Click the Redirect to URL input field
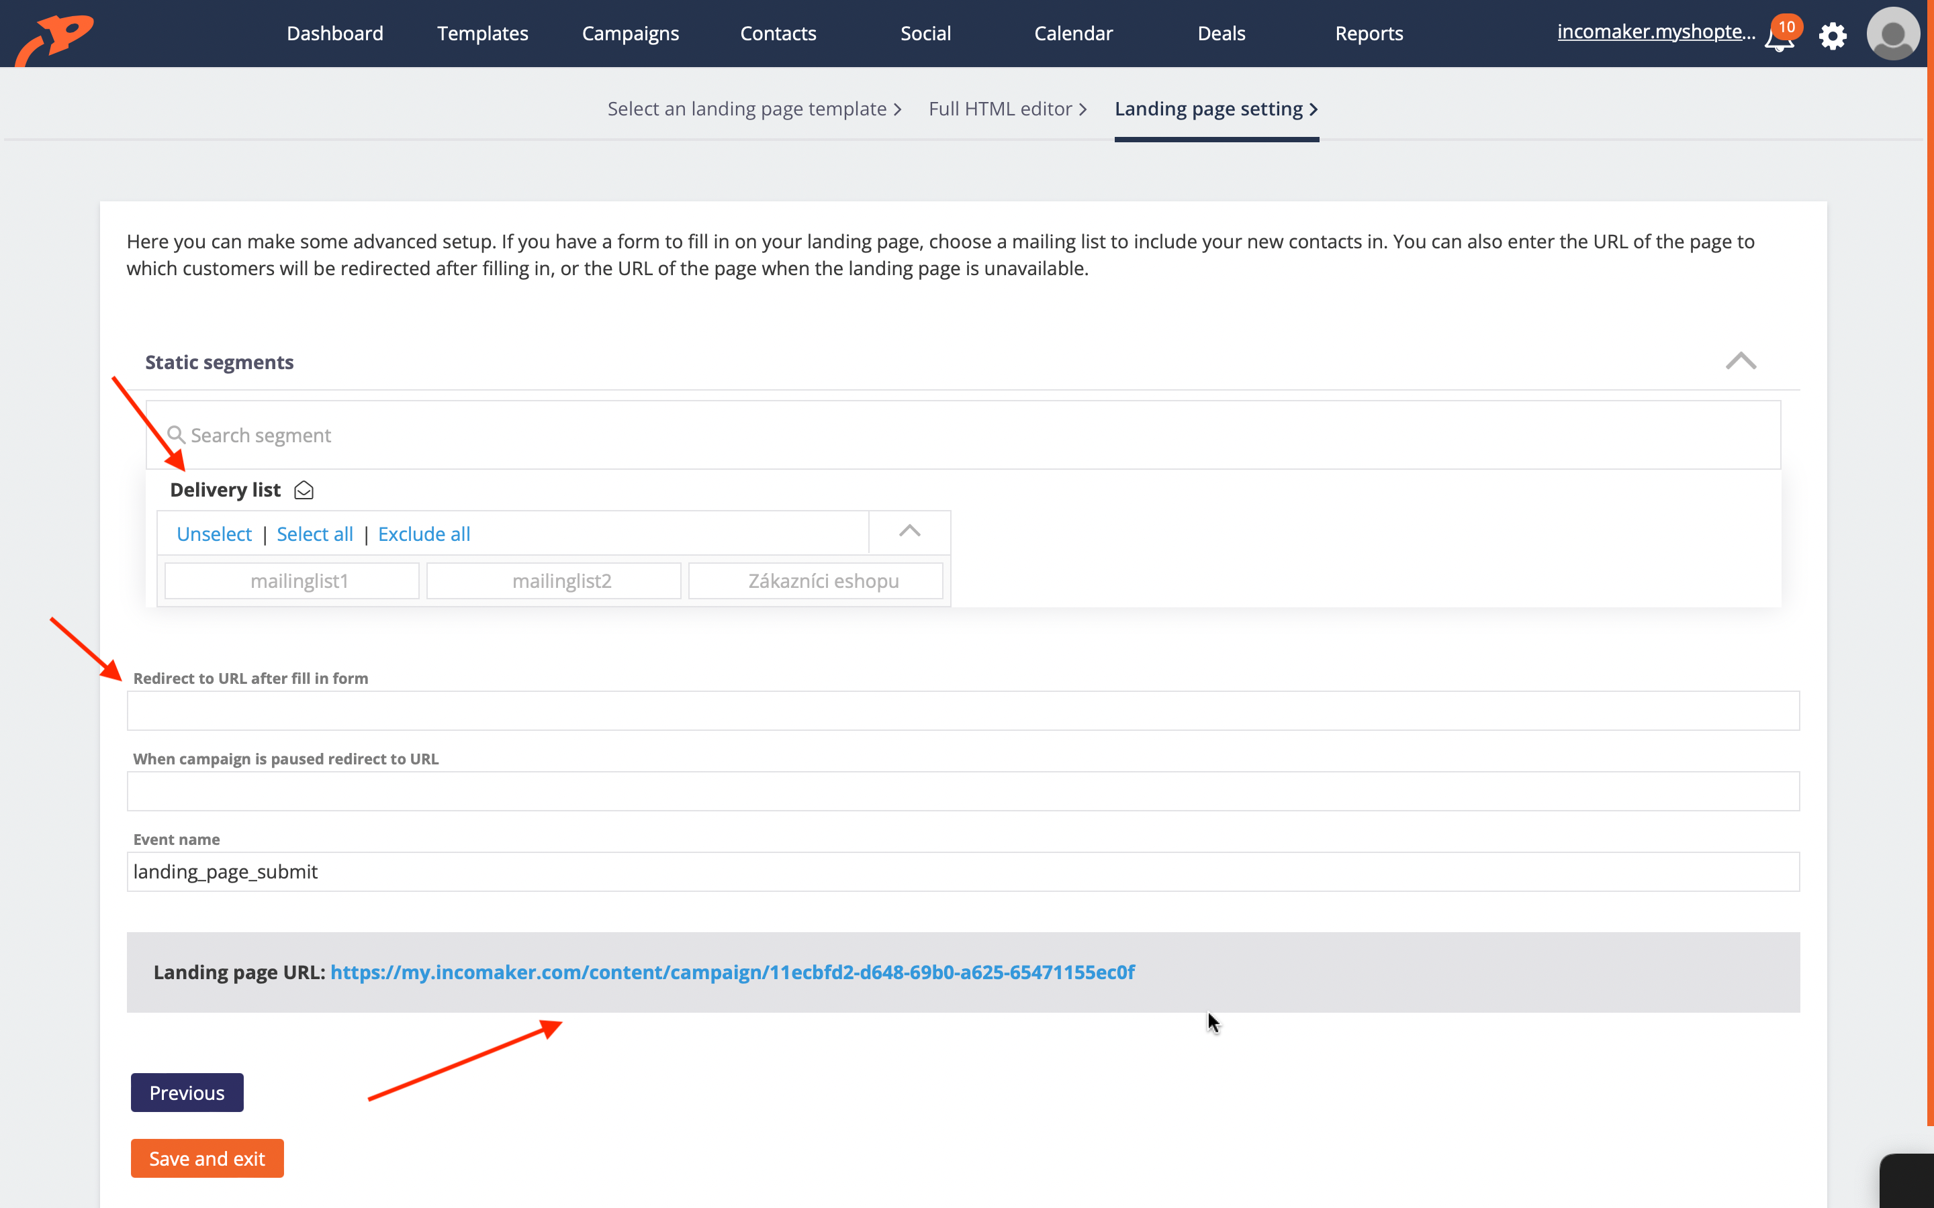Screen dimensions: 1934x1208 coord(965,710)
